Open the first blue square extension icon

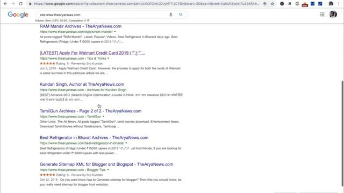coord(313,4)
